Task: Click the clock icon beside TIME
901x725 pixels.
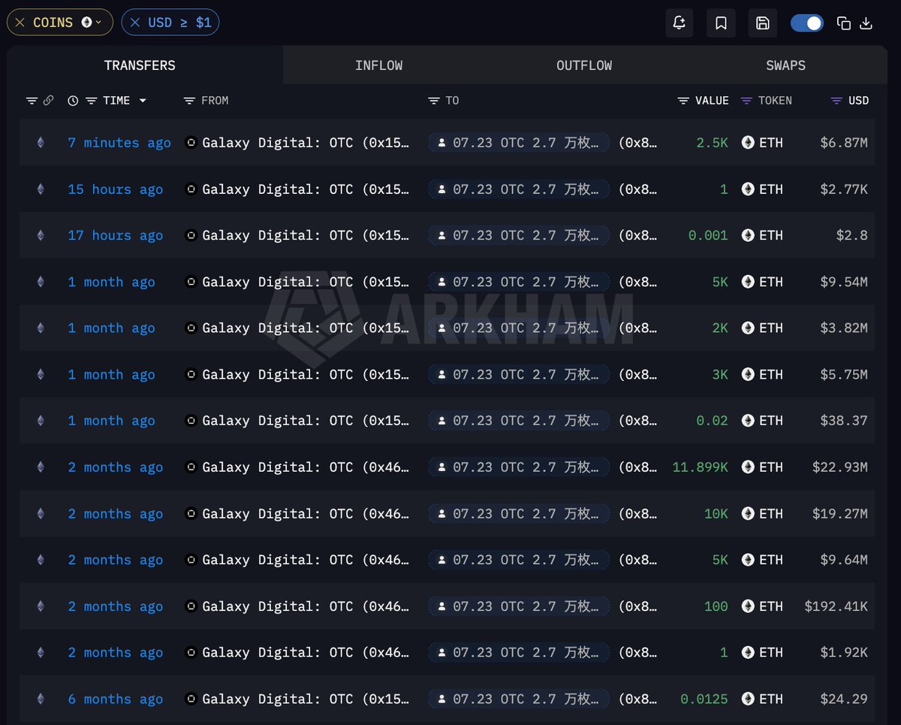Action: coord(73,101)
